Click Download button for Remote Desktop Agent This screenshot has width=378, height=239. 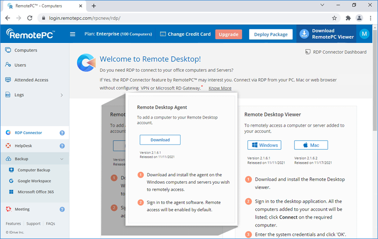[160, 140]
